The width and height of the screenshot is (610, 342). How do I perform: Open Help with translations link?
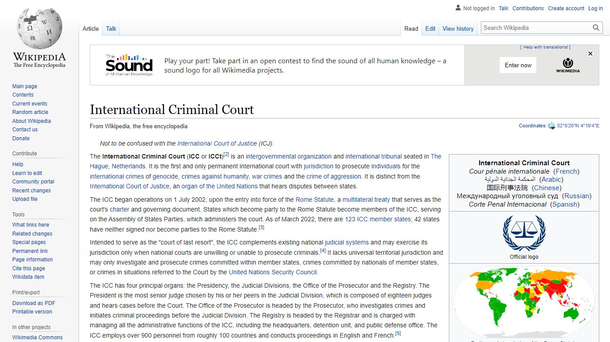(545, 47)
